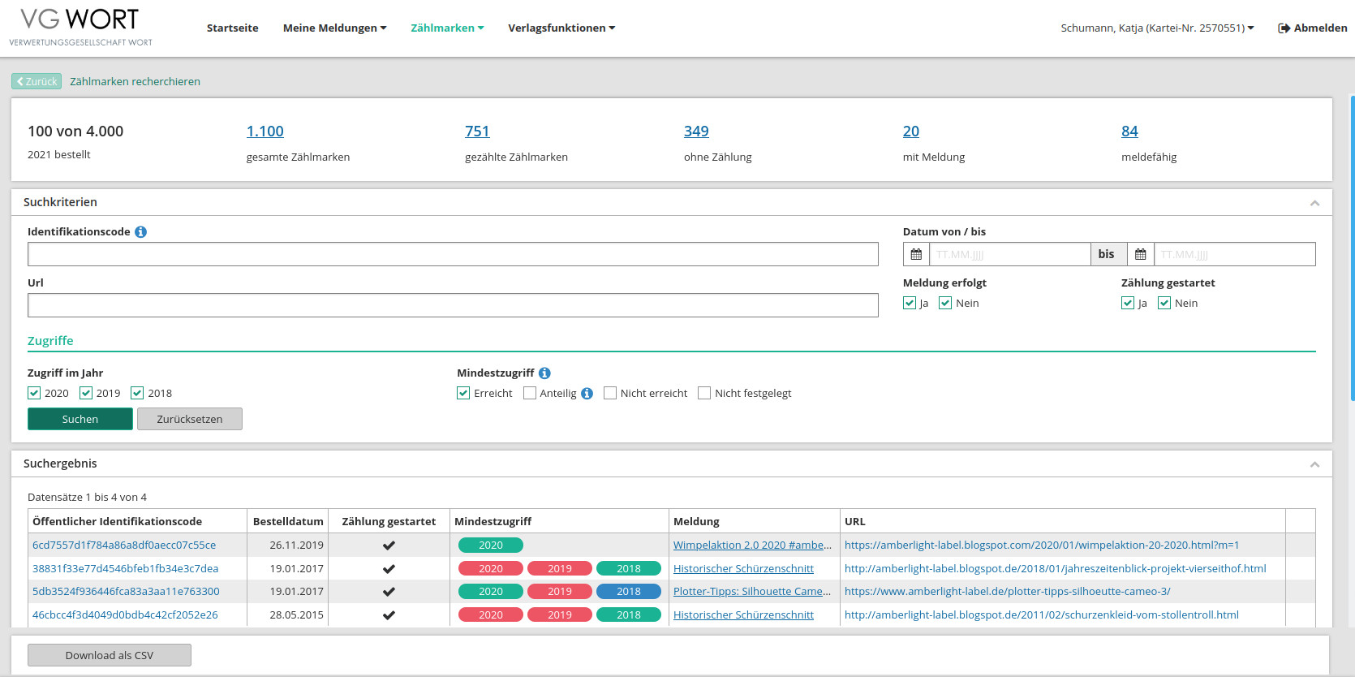Click the Bestelldatum column header
The image size is (1355, 677).
point(288,521)
